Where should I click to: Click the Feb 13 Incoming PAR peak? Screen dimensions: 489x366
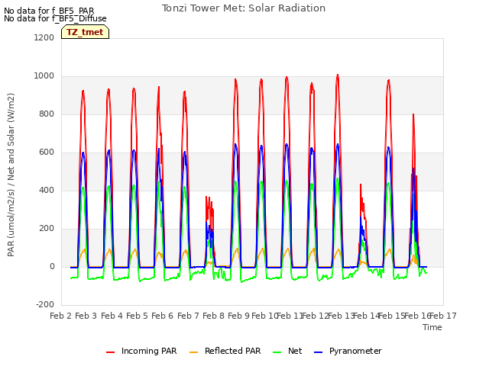(338, 75)
